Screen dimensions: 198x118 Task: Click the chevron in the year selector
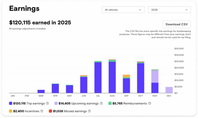[186, 10]
